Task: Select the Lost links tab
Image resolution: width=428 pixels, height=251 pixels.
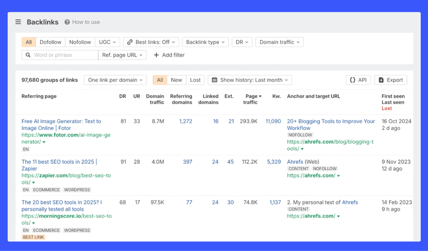Action: pos(195,80)
